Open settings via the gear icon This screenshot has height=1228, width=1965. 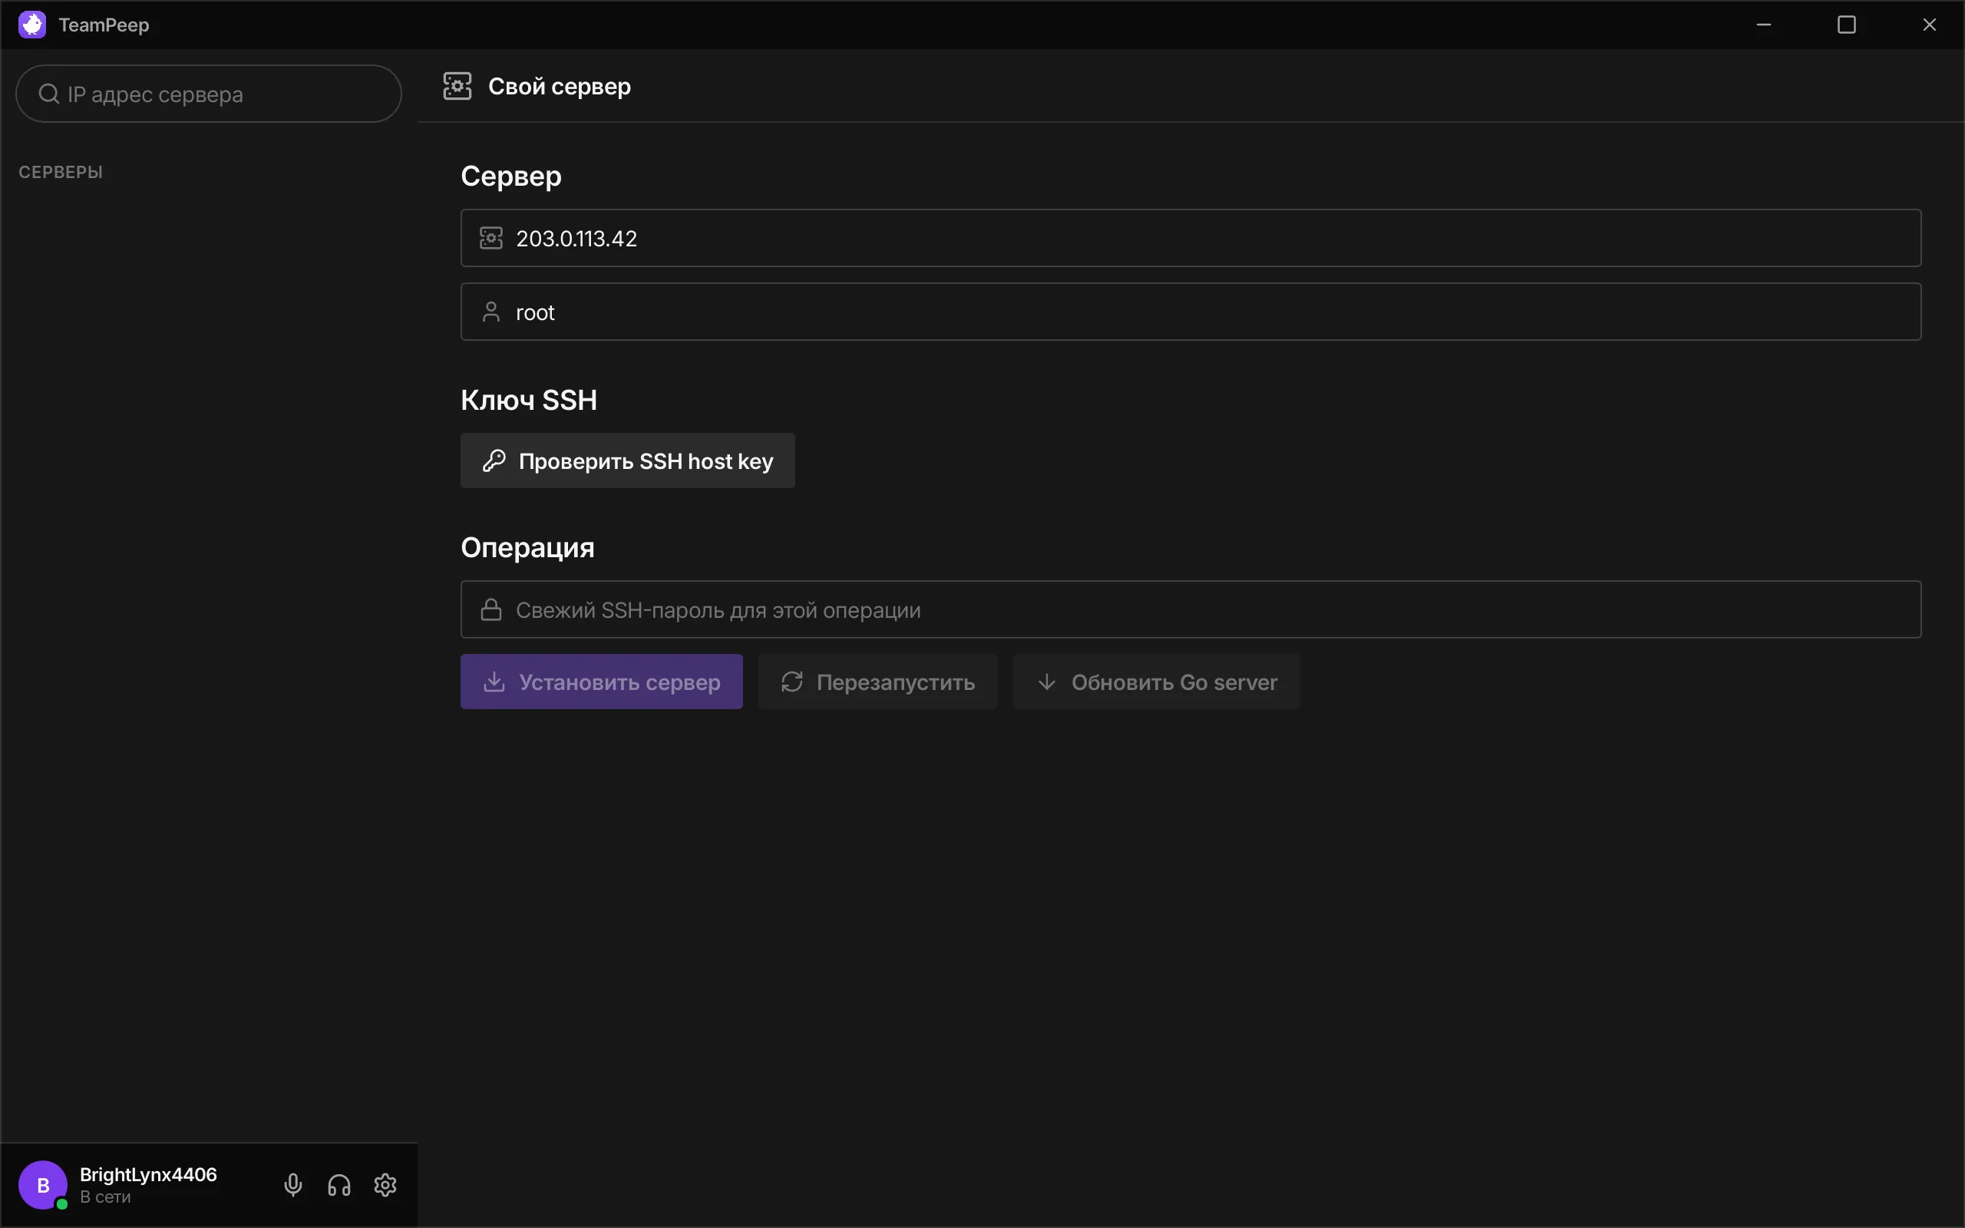385,1185
